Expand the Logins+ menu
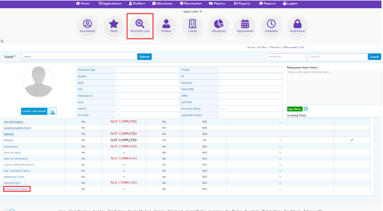The image size is (383, 211). tap(291, 3)
